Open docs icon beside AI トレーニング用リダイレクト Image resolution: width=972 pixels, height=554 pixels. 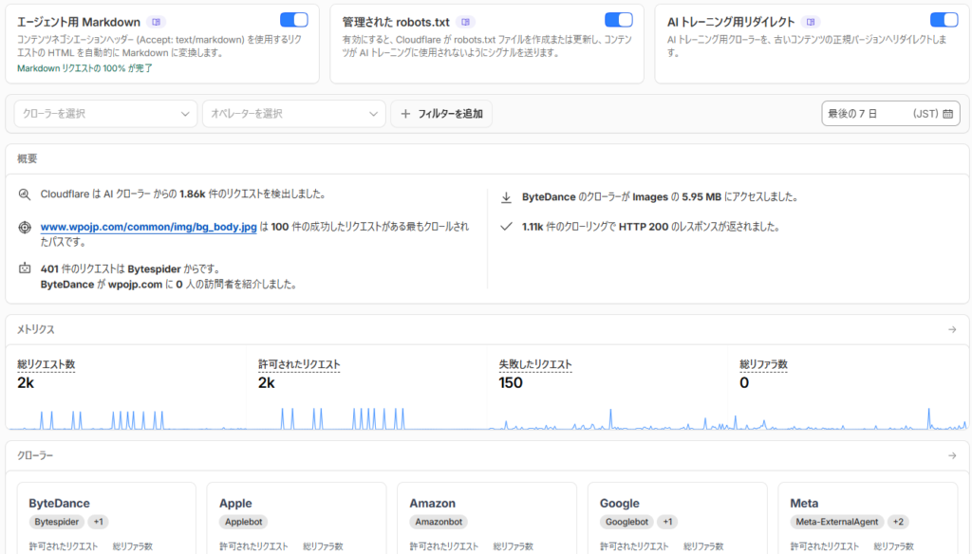[x=811, y=22]
